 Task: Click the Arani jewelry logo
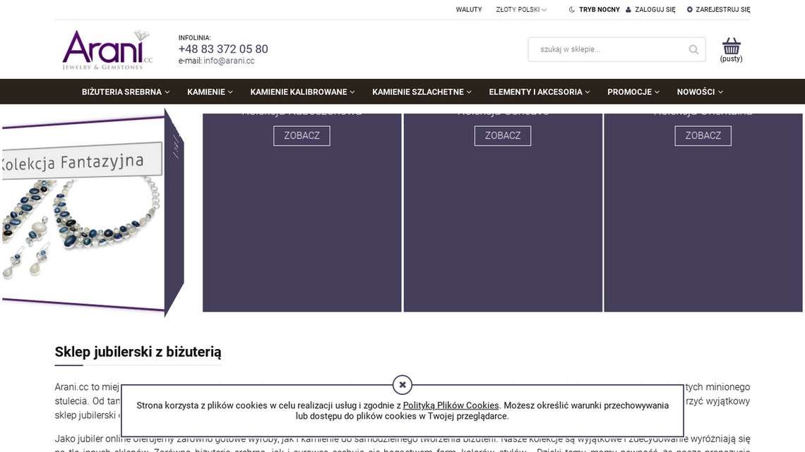click(x=107, y=49)
